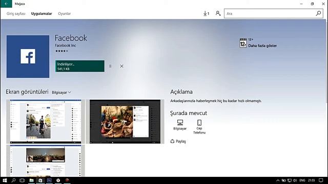This screenshot has height=184, width=328.
Task: Click the red app icon on the taskbar
Action: 67,180
